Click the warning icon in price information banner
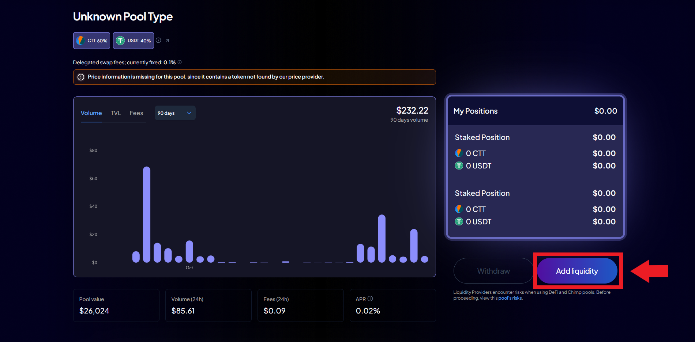The width and height of the screenshot is (695, 342). click(81, 77)
